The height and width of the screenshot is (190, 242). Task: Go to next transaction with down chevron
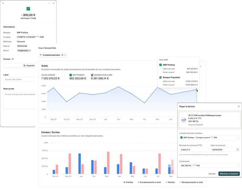tap(53, 3)
